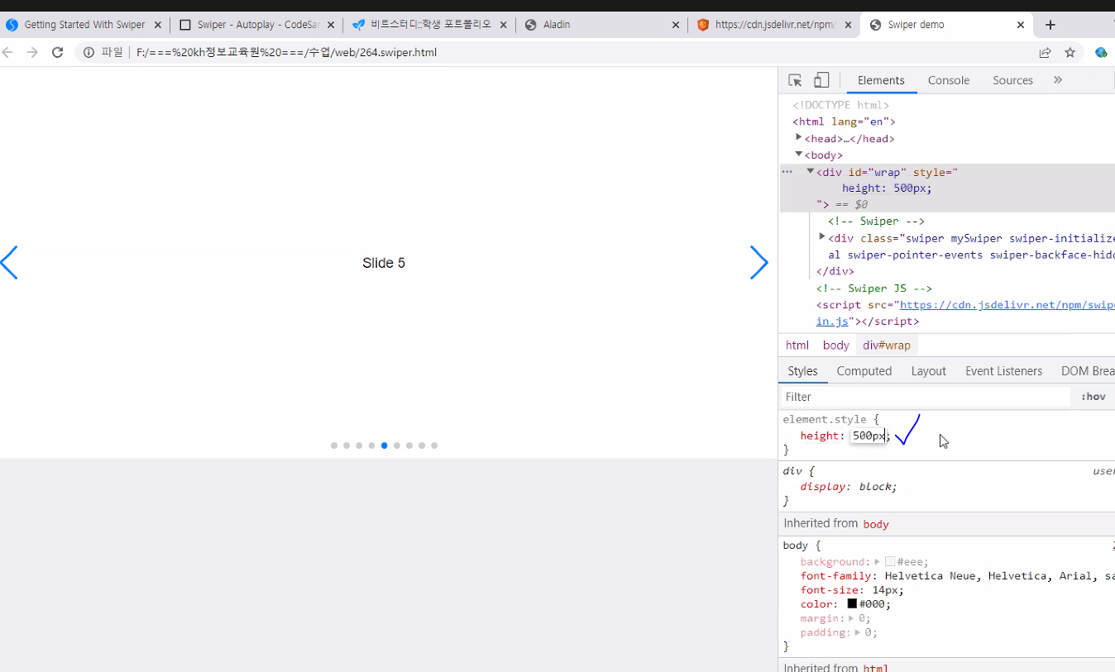Click body in the breadcrumb bar
This screenshot has width=1115, height=672.
[835, 346]
